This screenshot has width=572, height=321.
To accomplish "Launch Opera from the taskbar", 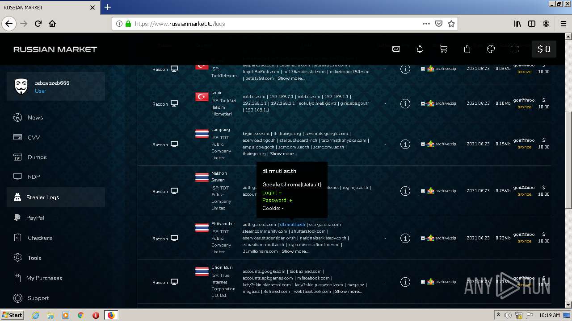I will (96, 315).
